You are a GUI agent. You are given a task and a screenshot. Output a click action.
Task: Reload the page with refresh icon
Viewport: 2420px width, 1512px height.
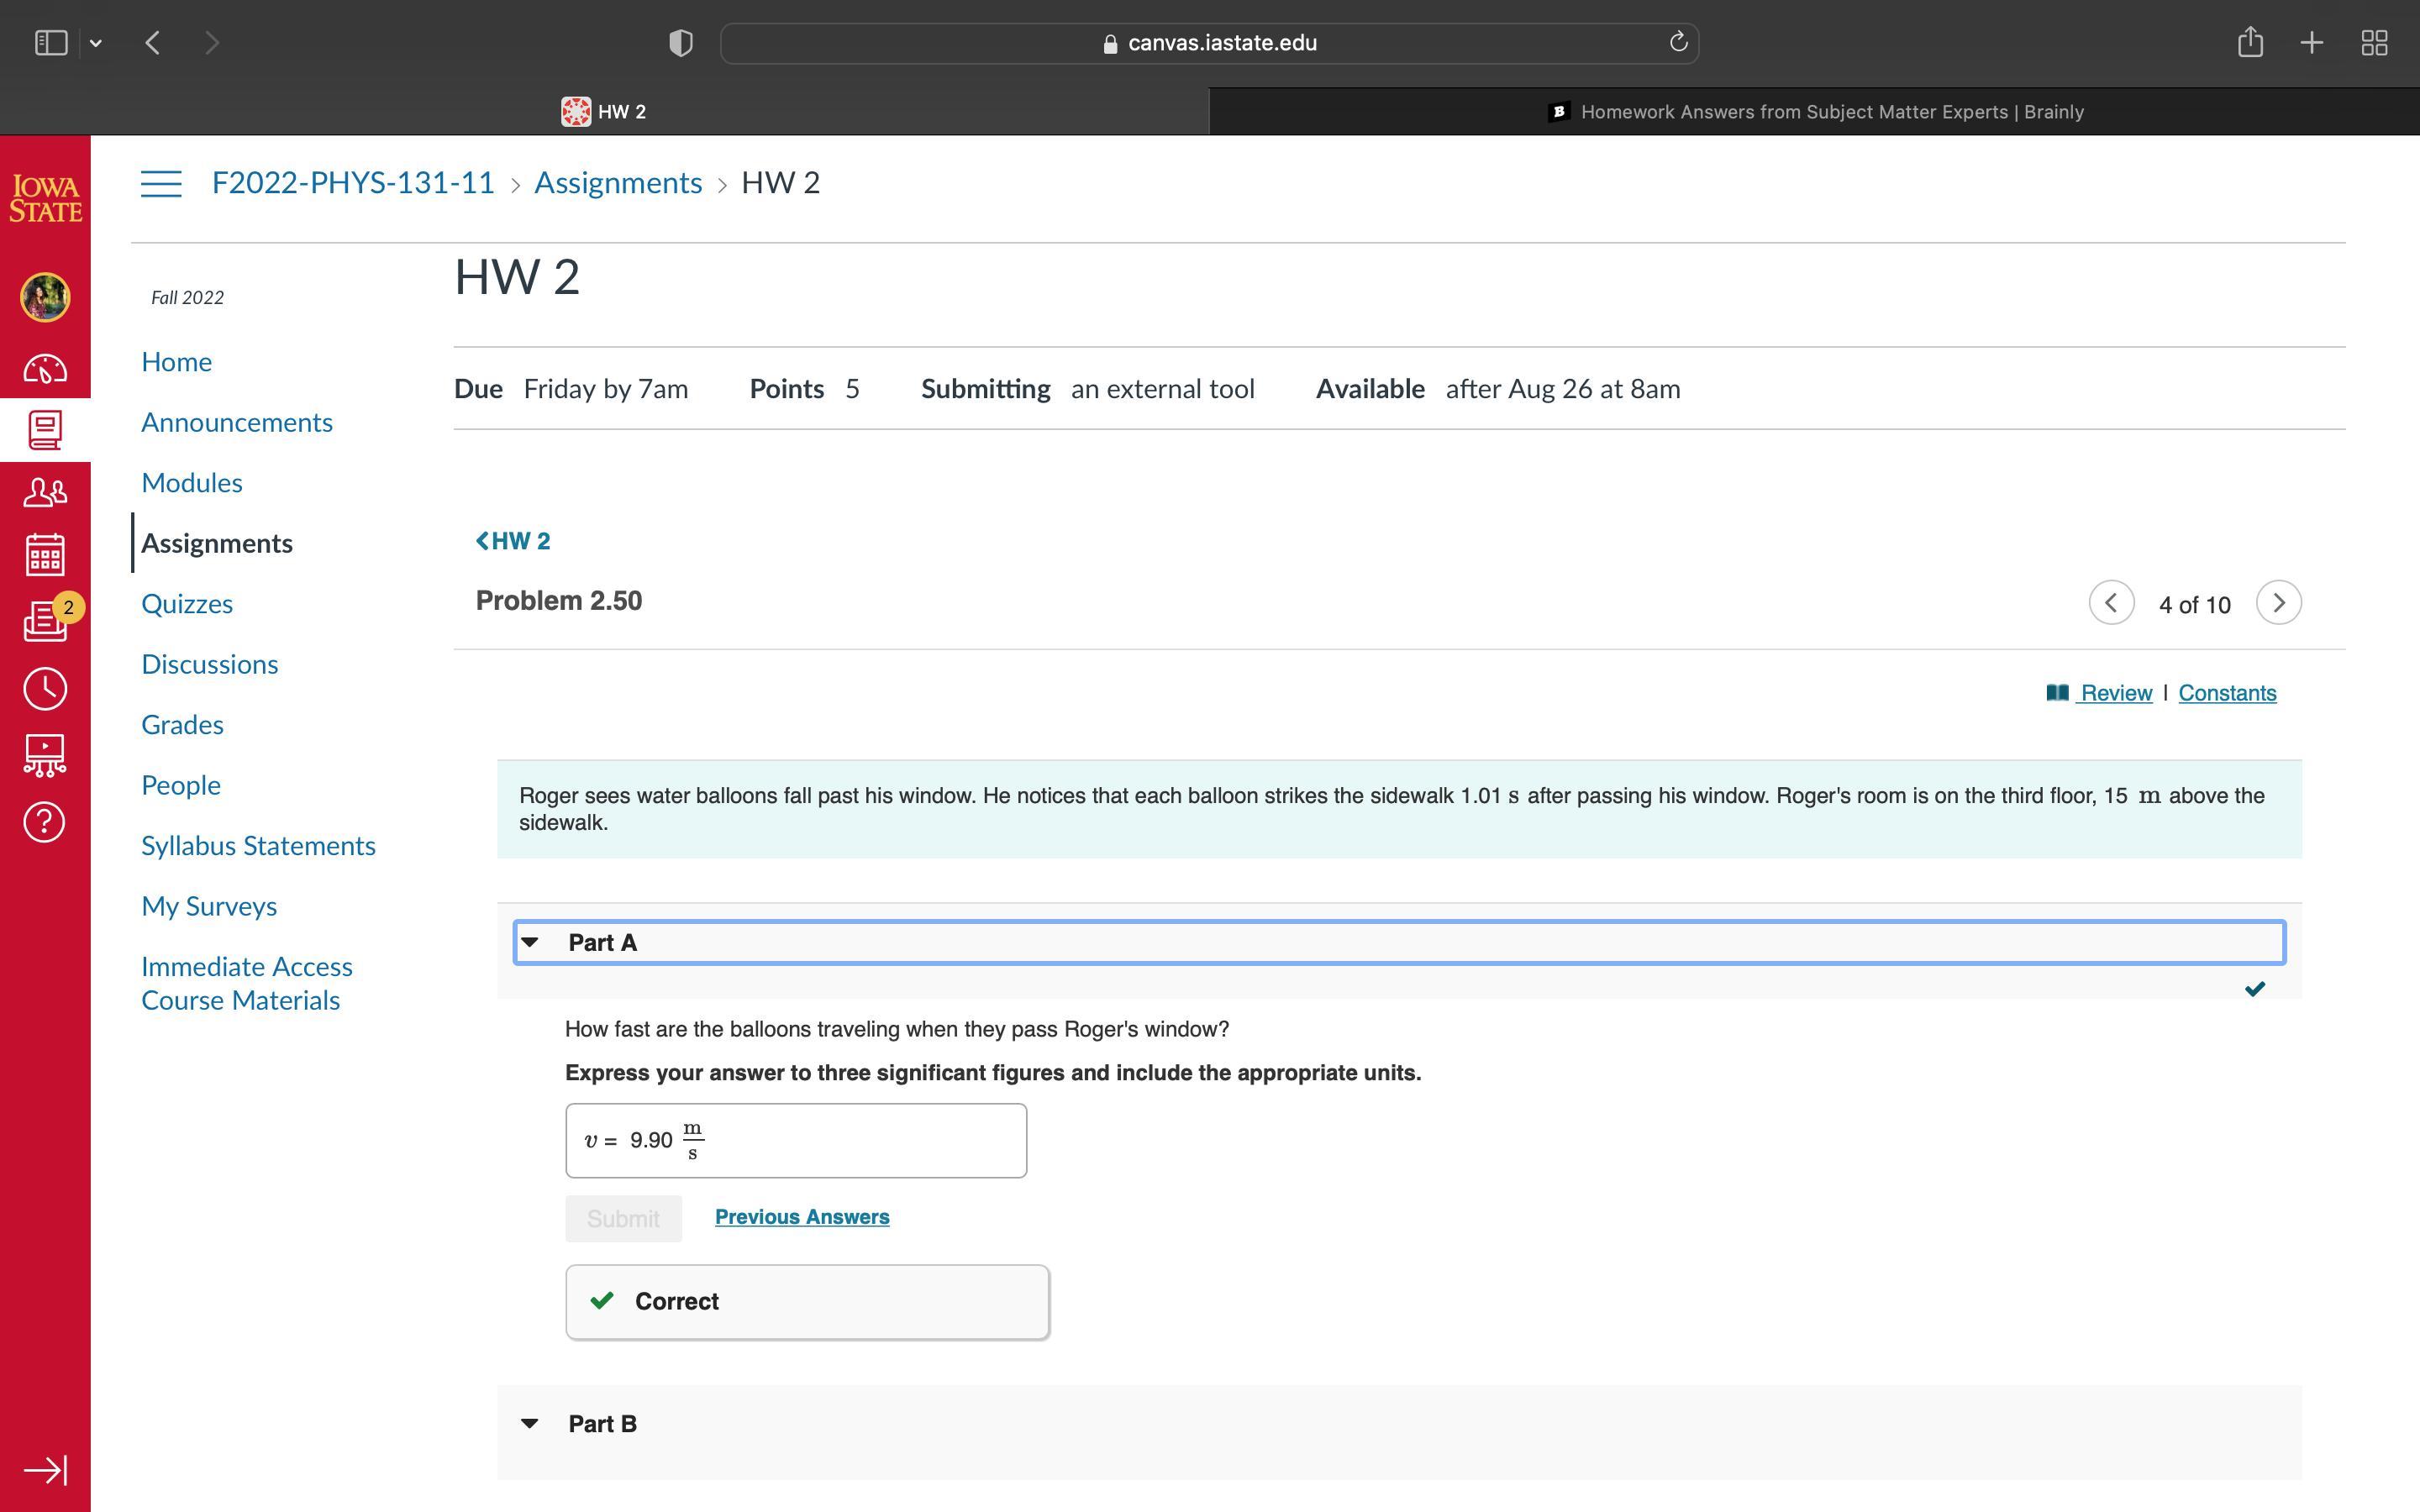pos(1678,42)
